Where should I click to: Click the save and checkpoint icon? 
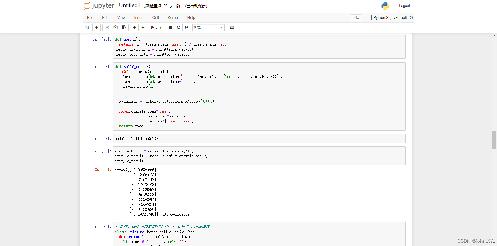click(87, 27)
